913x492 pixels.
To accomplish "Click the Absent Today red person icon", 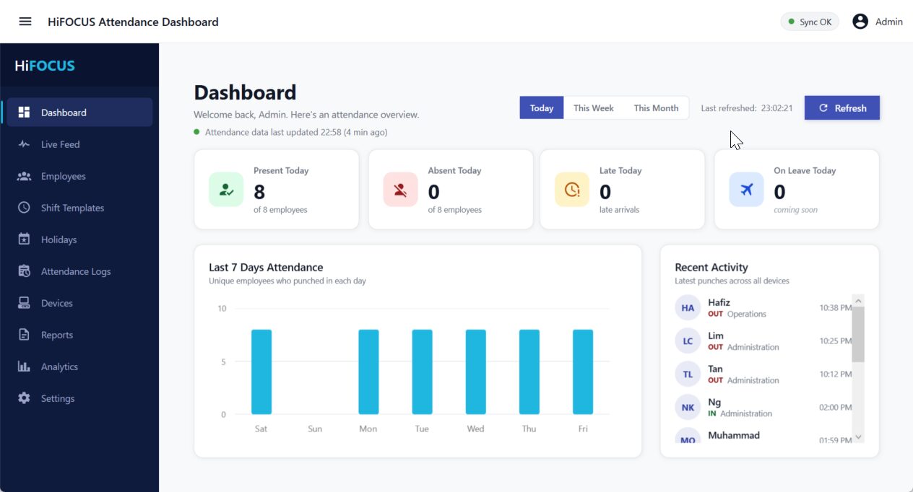I will (x=400, y=190).
